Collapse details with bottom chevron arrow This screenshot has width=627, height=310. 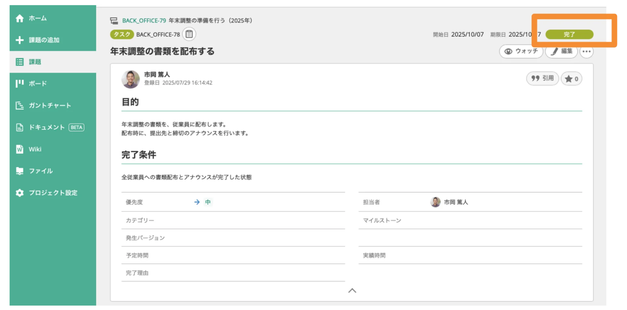click(352, 291)
